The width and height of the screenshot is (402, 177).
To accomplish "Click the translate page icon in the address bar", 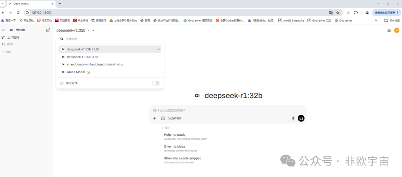I will coord(331,13).
